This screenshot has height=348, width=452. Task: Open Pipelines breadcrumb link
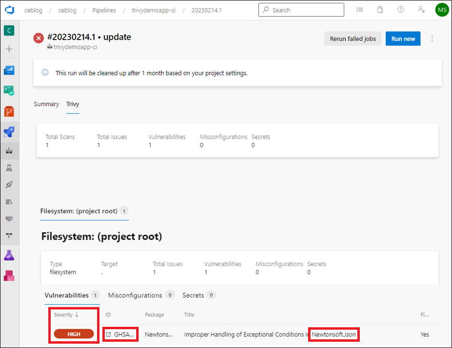(x=104, y=10)
